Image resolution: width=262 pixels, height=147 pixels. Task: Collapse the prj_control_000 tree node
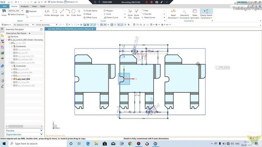coord(7,40)
